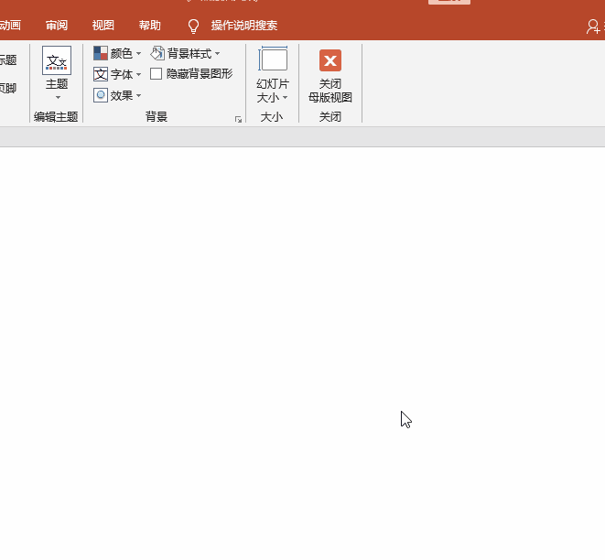Screen dimensions: 605x560
Task: Expand the dropdown arrow next to 背景样式
Action: [218, 54]
